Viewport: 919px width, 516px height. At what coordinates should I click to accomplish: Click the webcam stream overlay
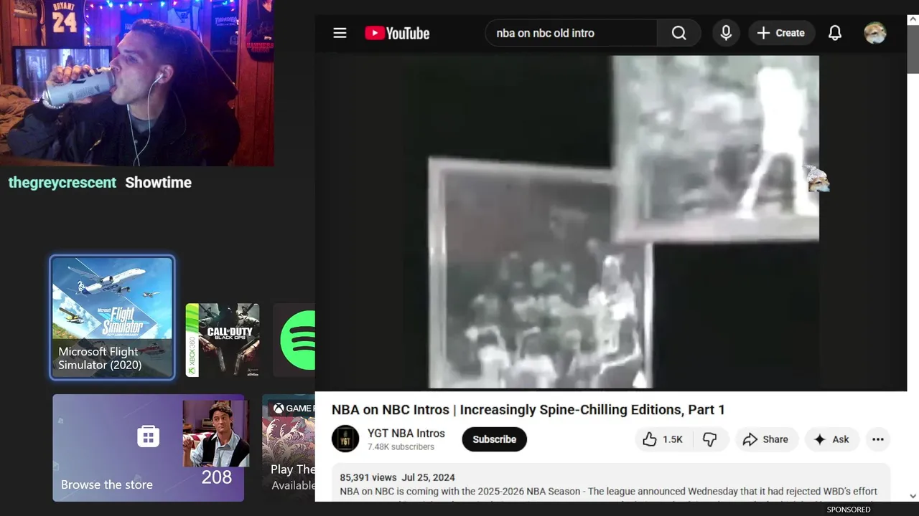point(136,83)
